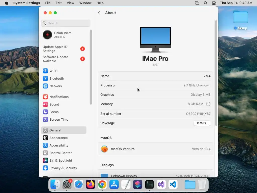Open Update Apple ID Settings
257x193 pixels.
64,49
